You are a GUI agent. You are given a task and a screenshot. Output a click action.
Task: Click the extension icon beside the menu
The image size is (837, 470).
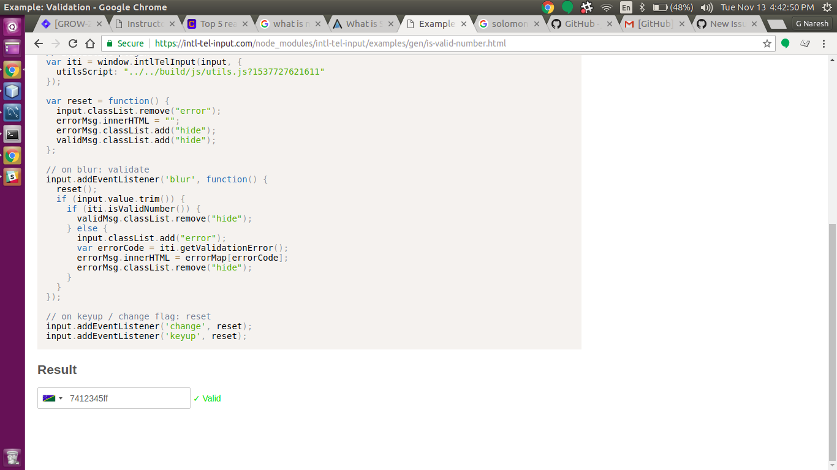(805, 43)
